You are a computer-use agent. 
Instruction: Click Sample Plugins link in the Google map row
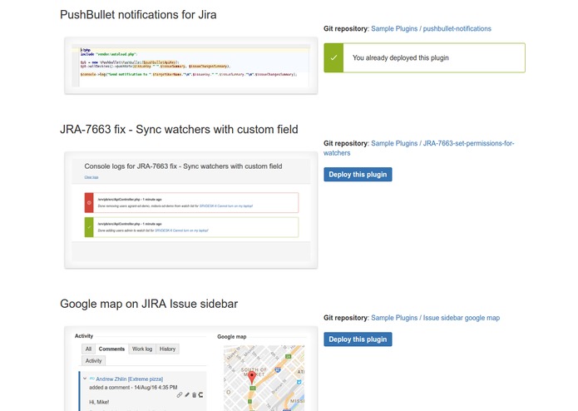[394, 318]
